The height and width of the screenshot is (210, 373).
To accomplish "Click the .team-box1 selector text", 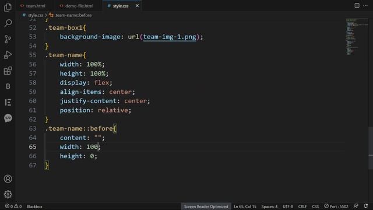I will [x=64, y=27].
